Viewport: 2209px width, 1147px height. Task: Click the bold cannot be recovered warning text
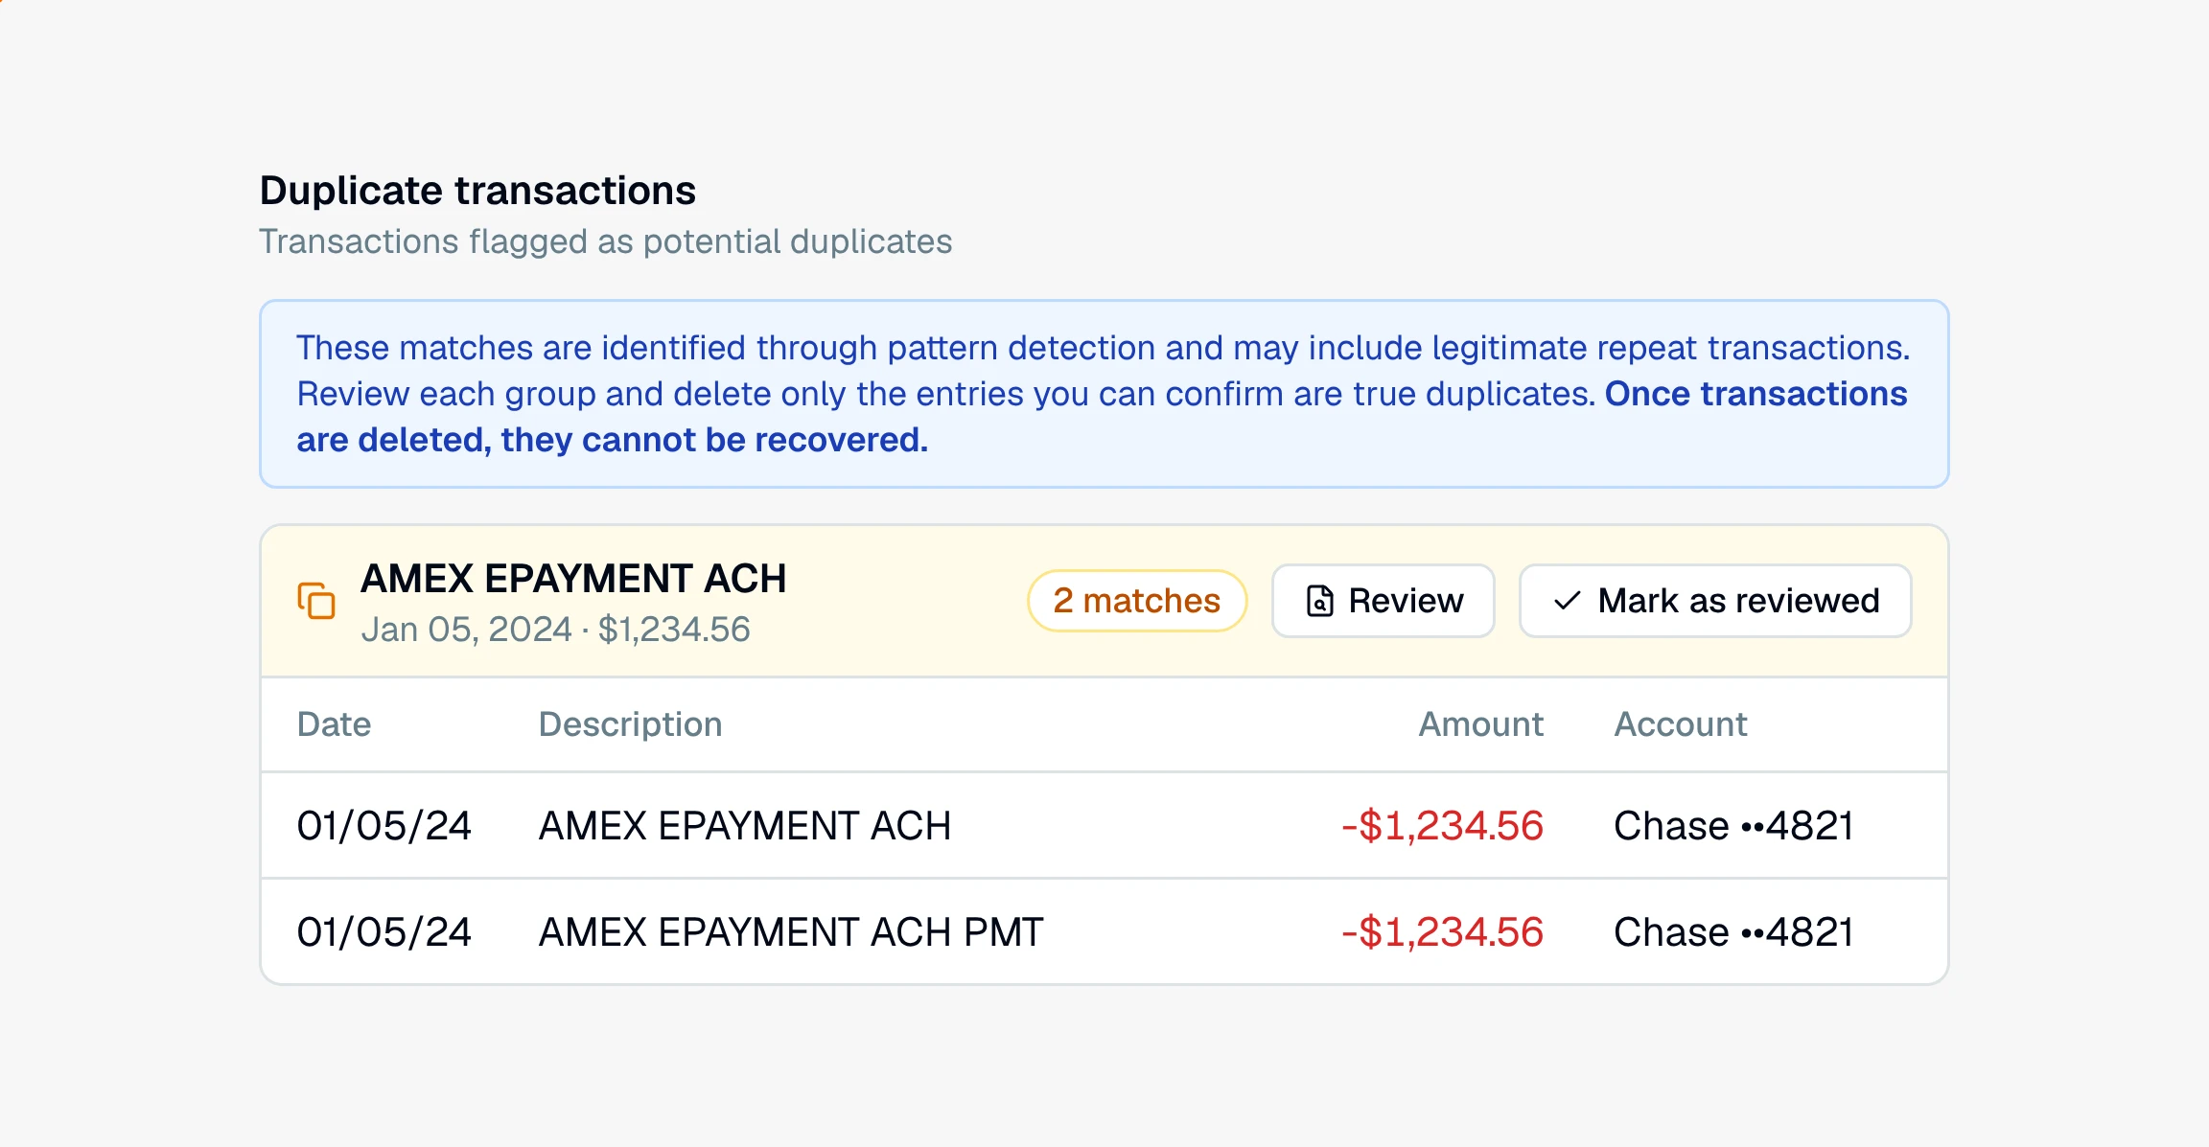point(1102,417)
